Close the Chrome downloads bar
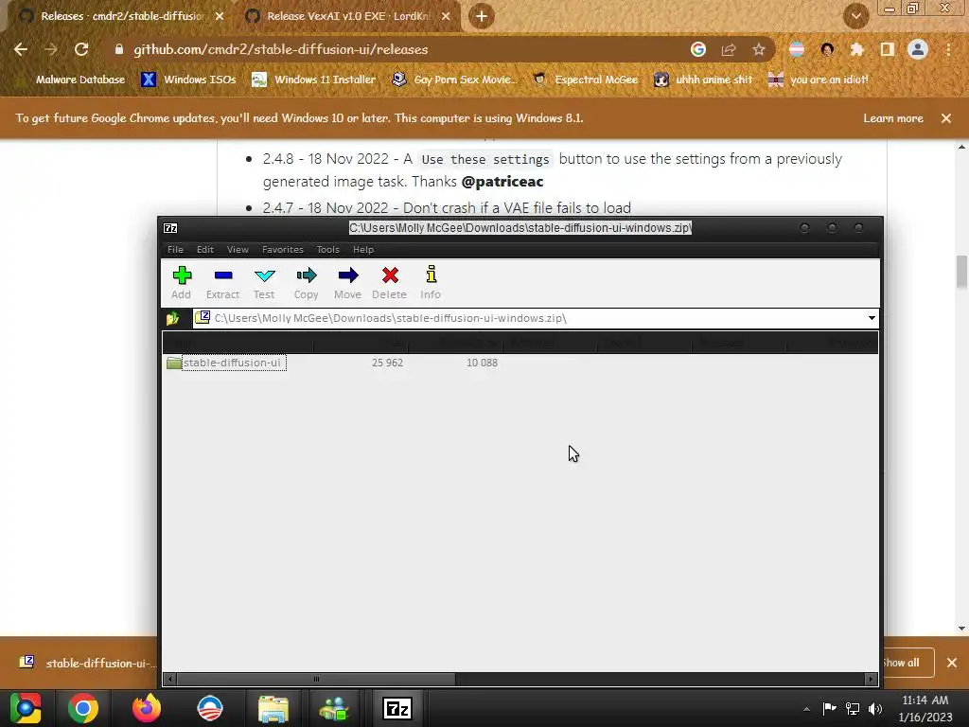This screenshot has height=727, width=969. point(952,663)
